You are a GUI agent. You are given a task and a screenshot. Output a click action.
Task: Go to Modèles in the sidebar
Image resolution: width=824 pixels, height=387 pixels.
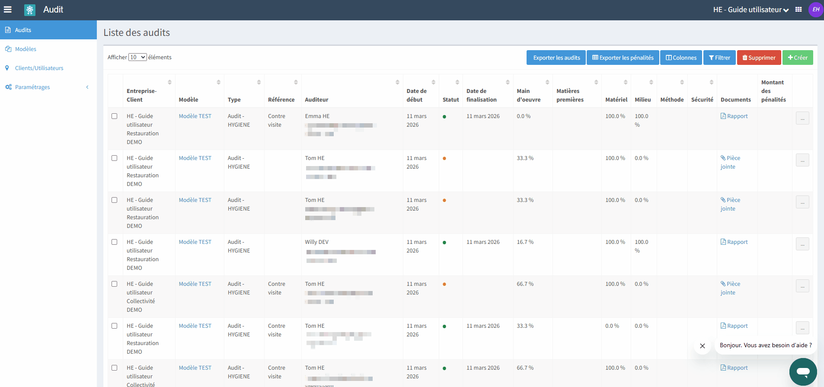point(26,49)
